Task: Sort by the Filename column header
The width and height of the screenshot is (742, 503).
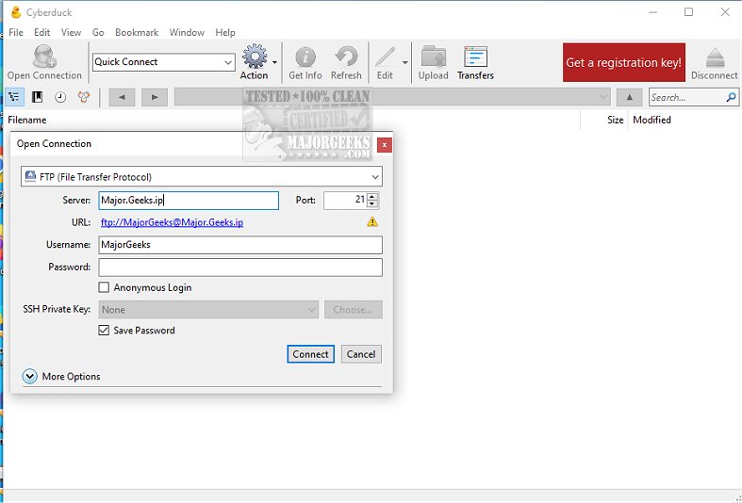Action: tap(27, 120)
